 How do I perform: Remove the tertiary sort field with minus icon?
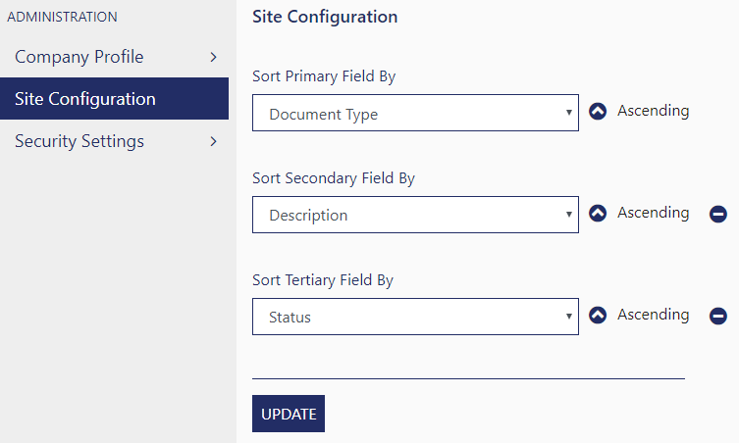pyautogui.click(x=718, y=316)
